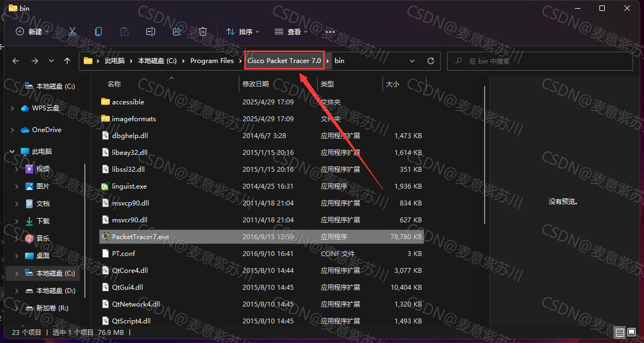Click 此电脑 in the address breadcrumb
Viewport: 644px width, 343px height.
[115, 61]
